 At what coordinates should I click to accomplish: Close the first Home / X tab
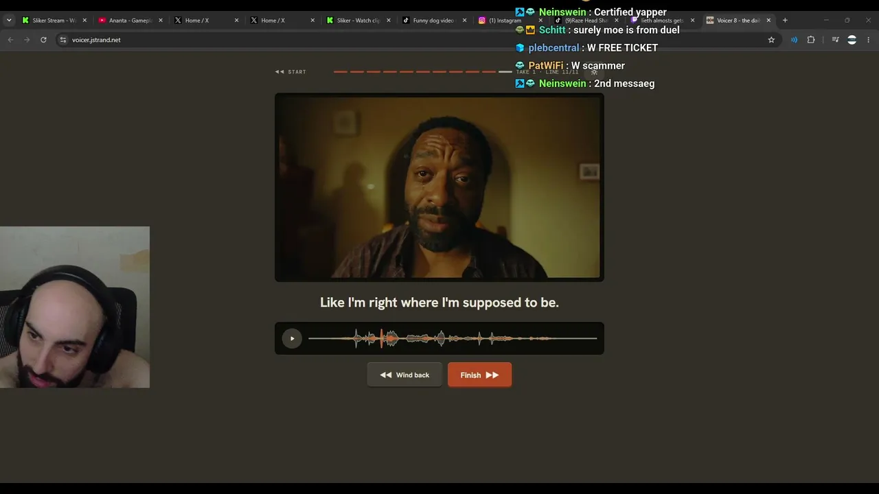point(237,21)
